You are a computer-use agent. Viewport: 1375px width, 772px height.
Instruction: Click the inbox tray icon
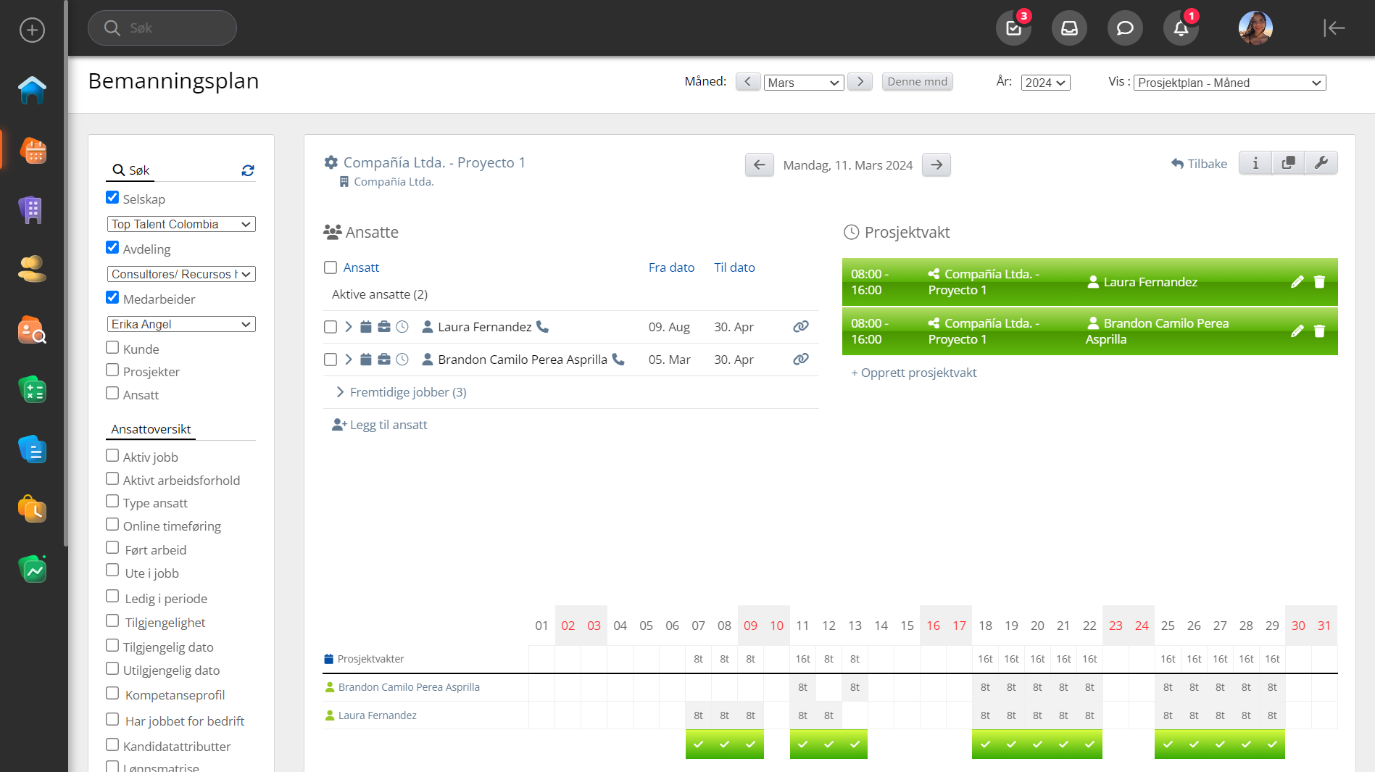[1069, 28]
